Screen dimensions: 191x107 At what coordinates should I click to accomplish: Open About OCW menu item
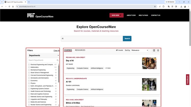[x=131, y=15]
